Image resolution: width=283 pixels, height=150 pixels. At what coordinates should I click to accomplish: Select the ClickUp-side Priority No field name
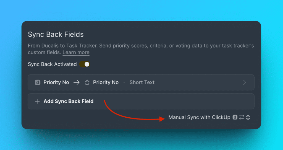106,82
